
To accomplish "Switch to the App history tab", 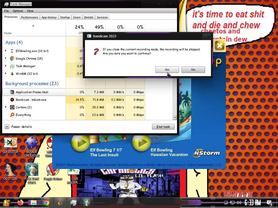I will click(49, 17).
